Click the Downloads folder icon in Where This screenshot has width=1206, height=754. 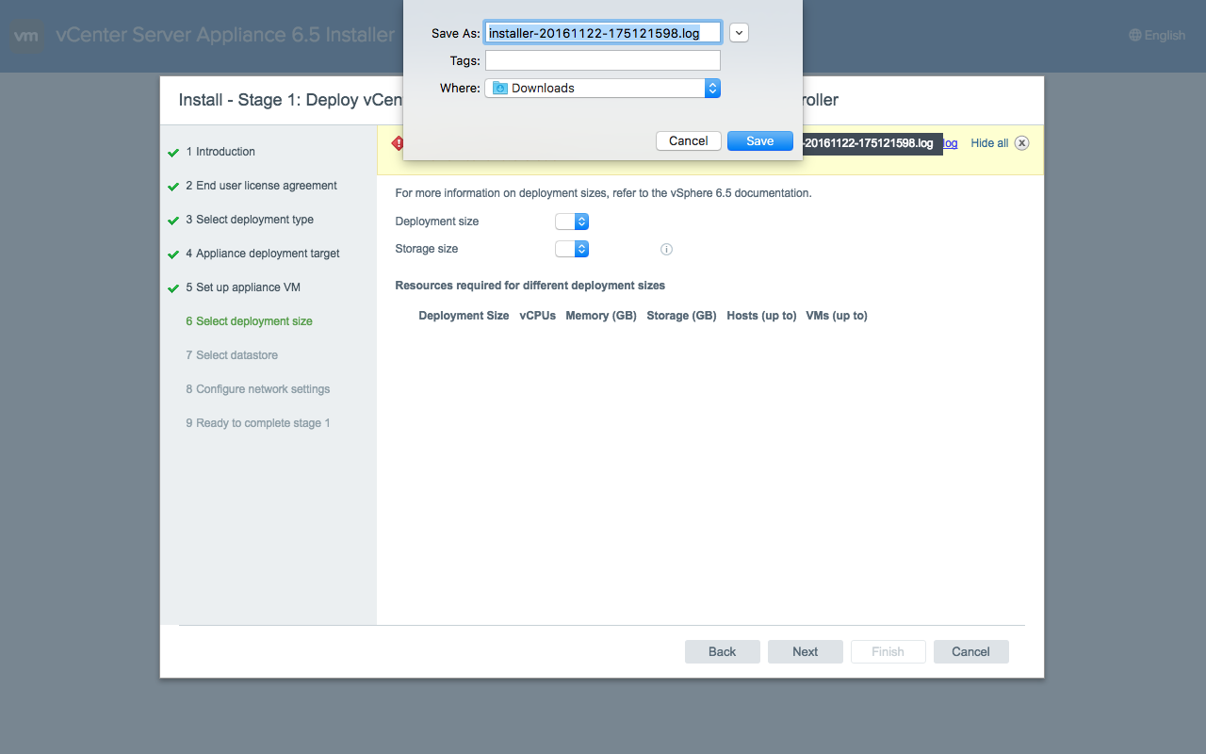tap(499, 89)
